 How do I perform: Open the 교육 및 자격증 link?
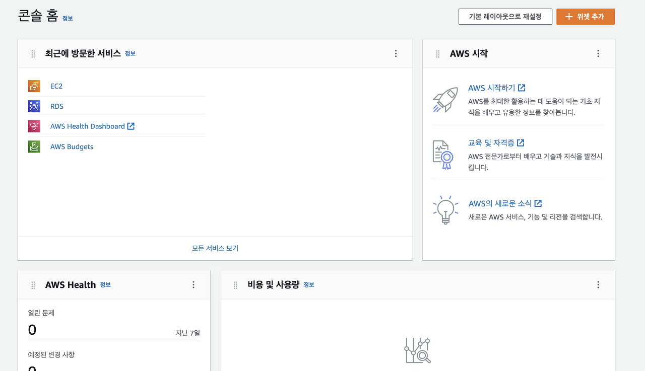(491, 143)
